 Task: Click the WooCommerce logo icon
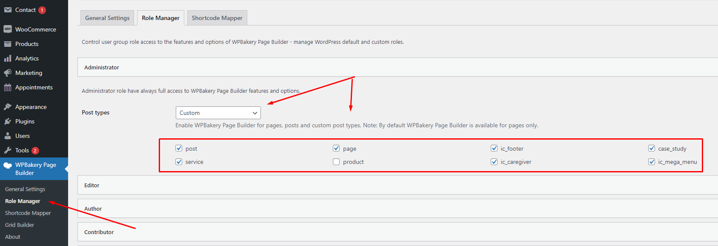tap(8, 29)
